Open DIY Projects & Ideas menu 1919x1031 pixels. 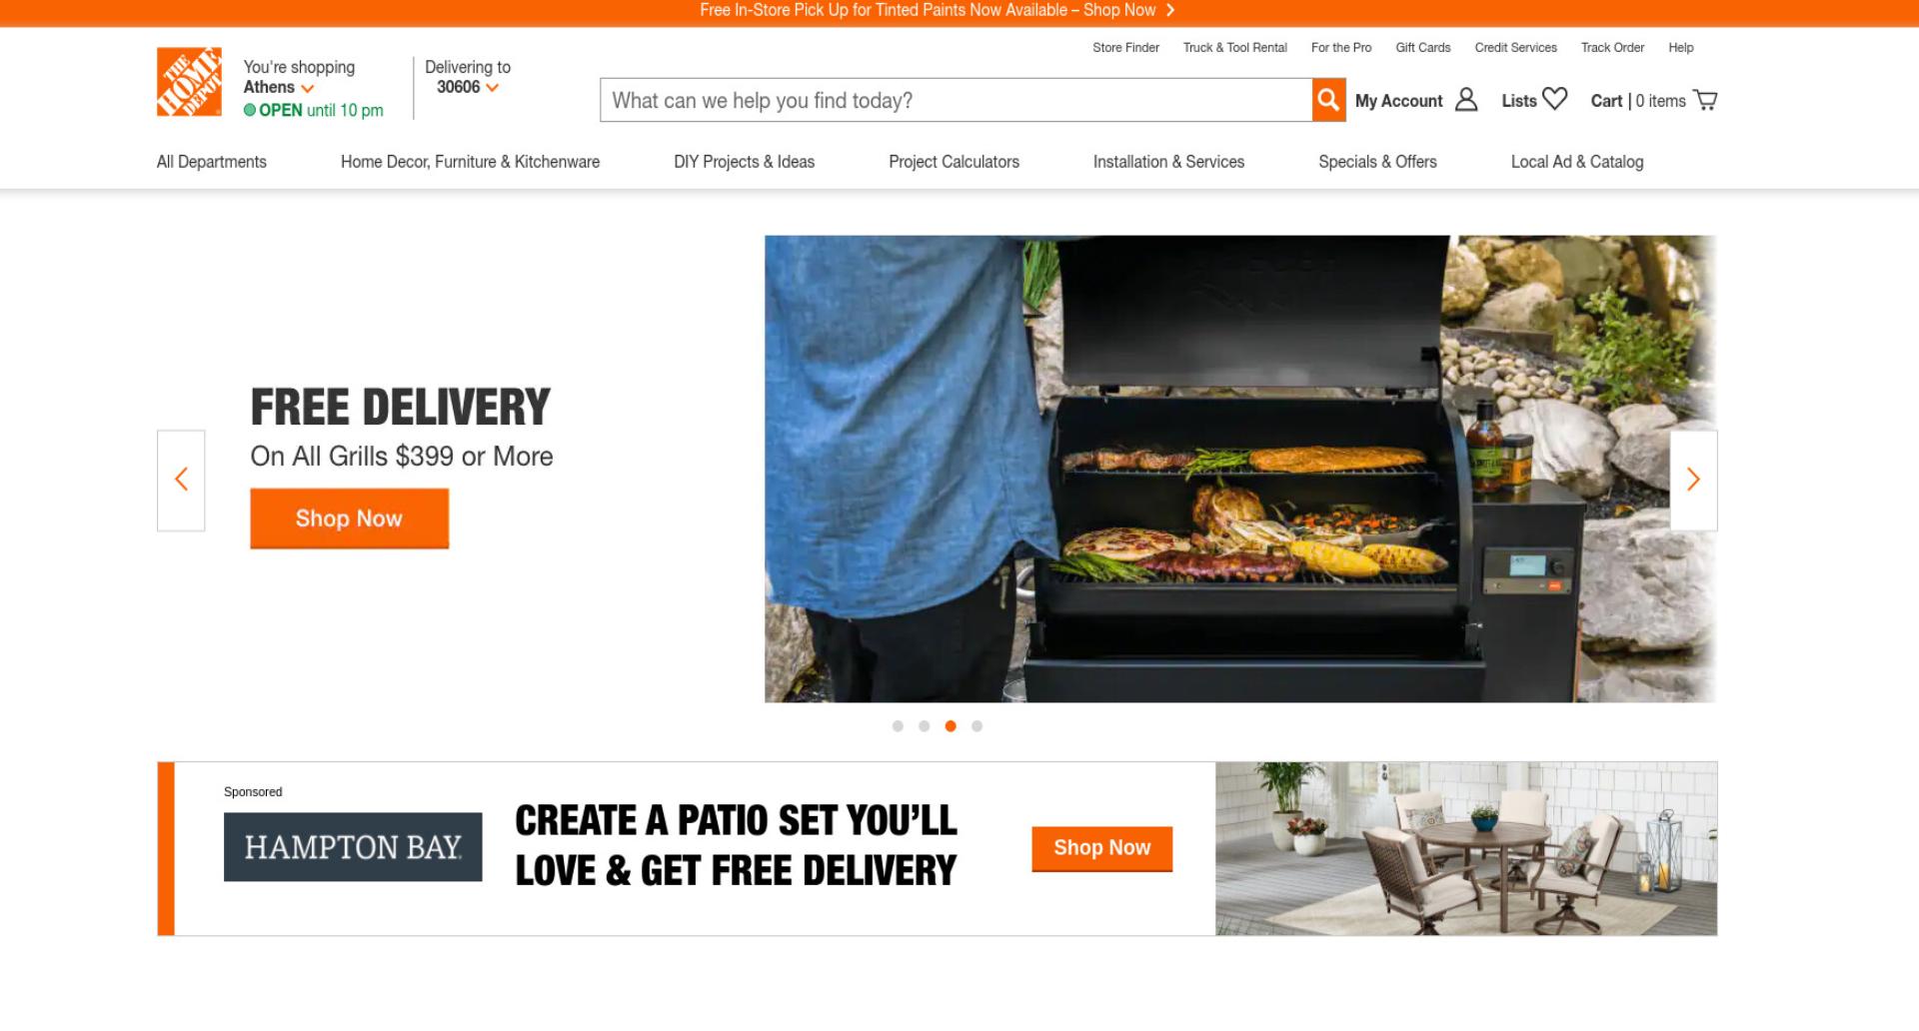point(744,162)
